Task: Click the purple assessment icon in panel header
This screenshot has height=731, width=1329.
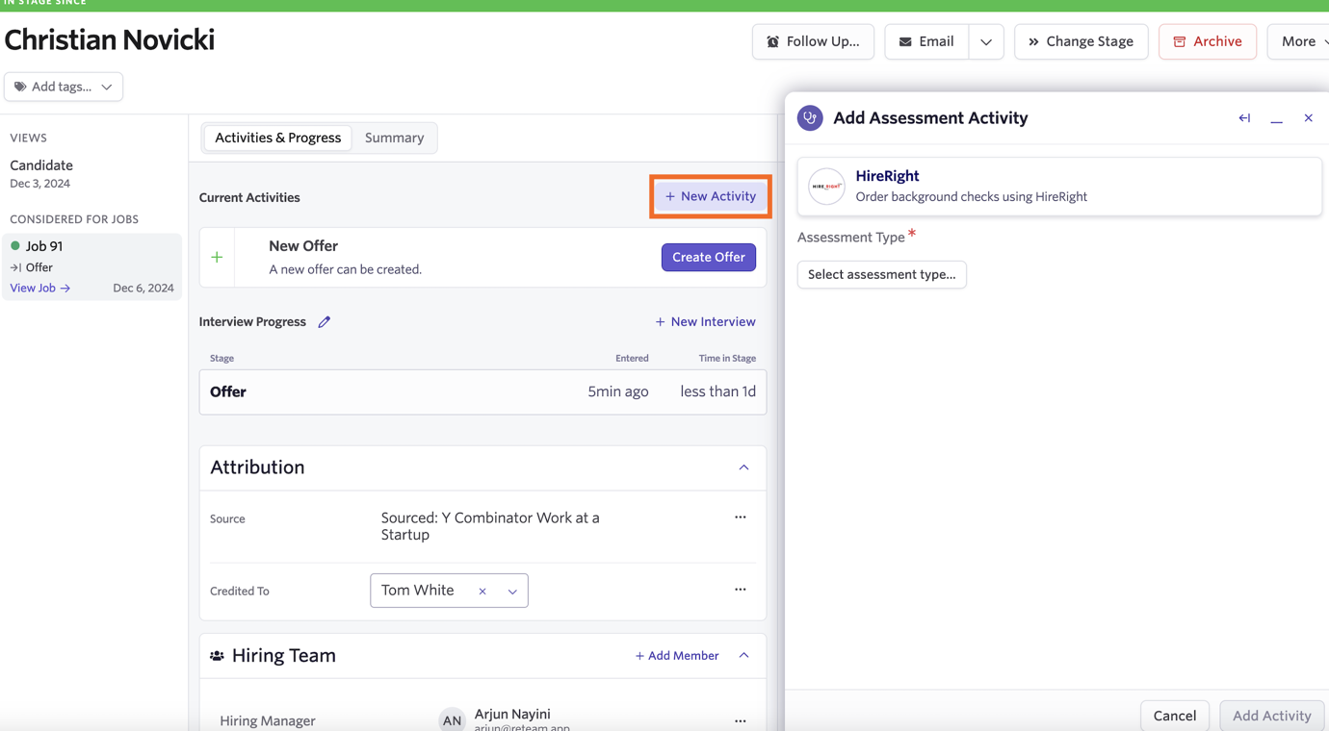Action: [810, 117]
